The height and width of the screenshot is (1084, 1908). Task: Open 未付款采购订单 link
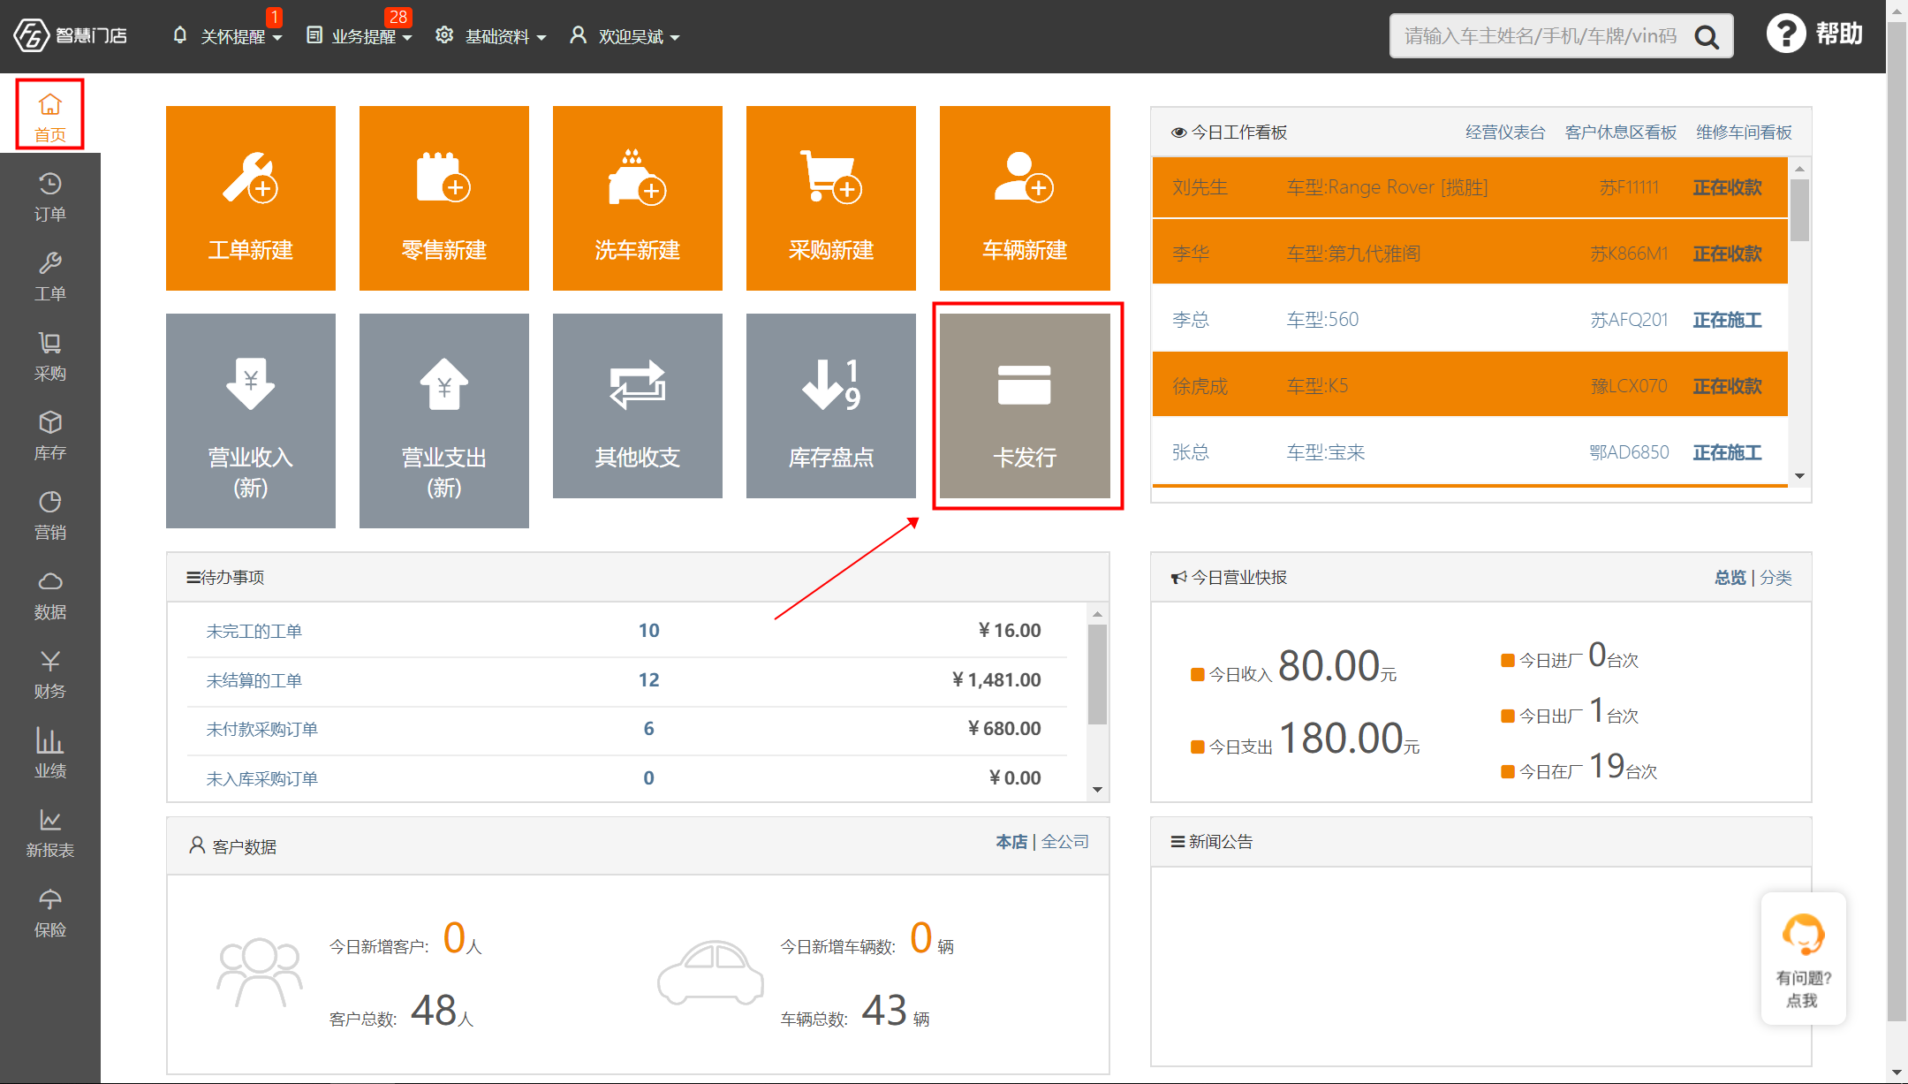click(262, 729)
